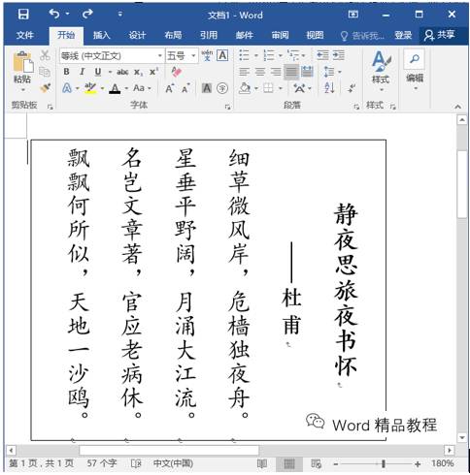This screenshot has width=470, height=475.
Task: Expand the font color dropdown arrow
Action: pyautogui.click(x=126, y=88)
